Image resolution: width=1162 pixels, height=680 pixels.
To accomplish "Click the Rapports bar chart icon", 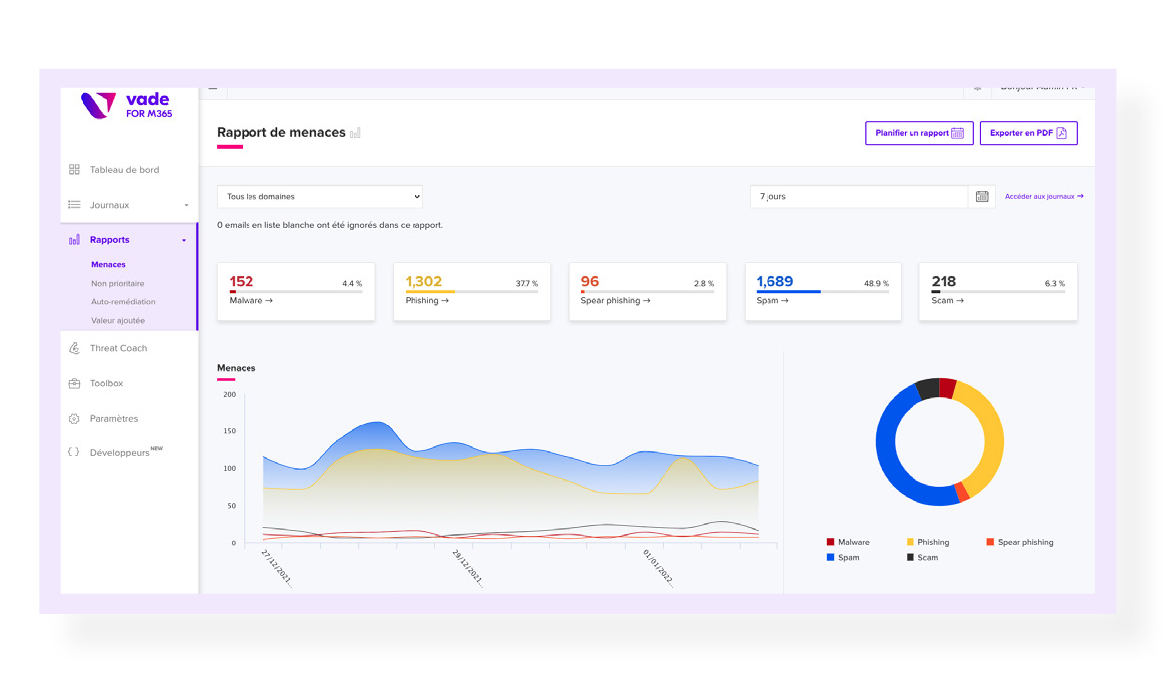I will 74,240.
